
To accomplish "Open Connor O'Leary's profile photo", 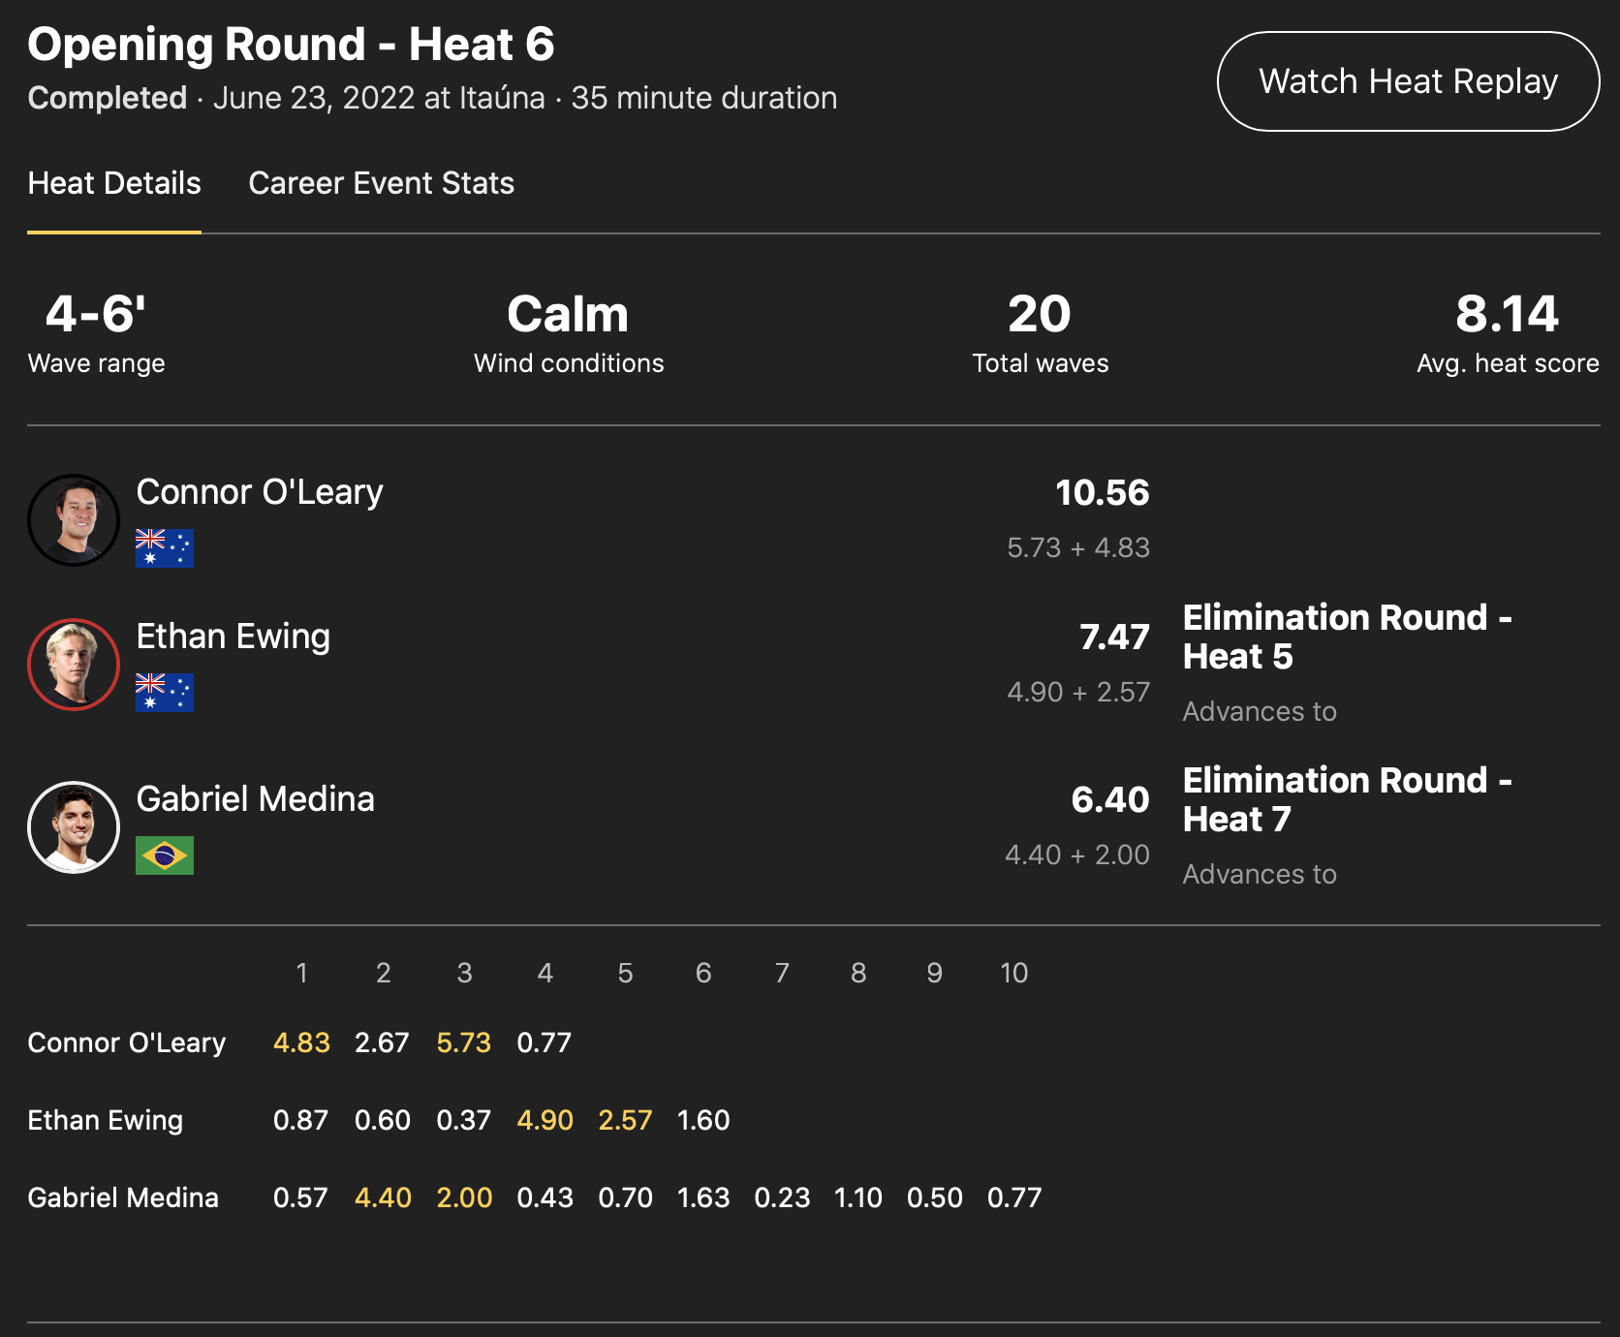I will click(x=74, y=520).
